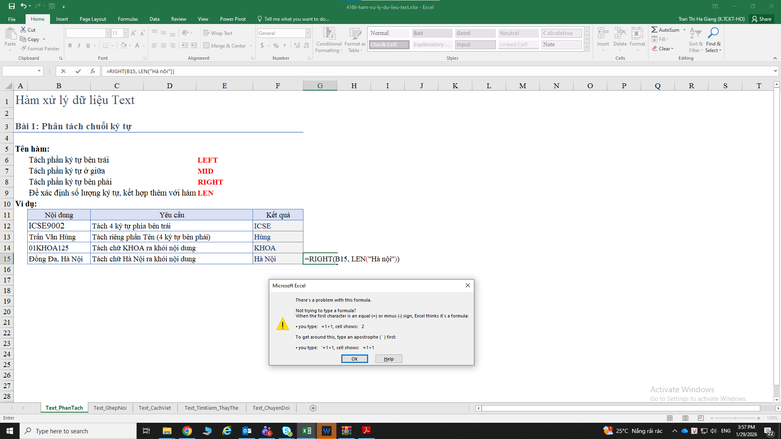Click the zoom slider in status bar
781x439 pixels.
click(735, 418)
